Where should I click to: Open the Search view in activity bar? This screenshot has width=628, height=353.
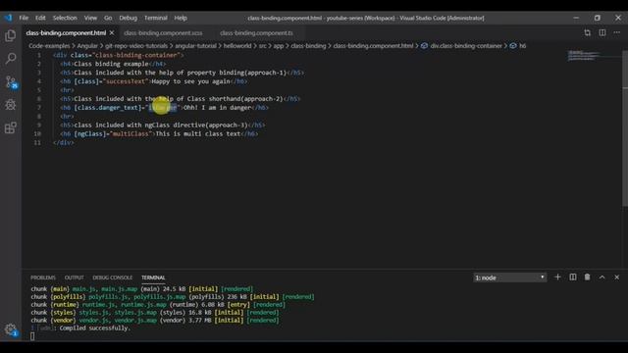[11, 59]
